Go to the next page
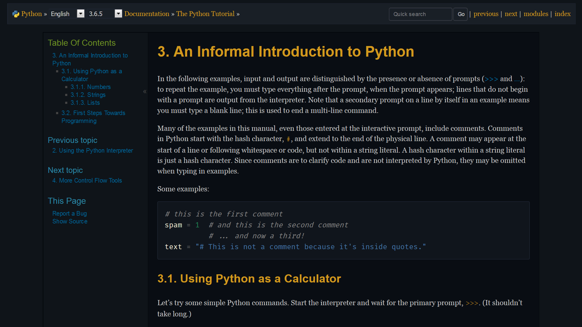This screenshot has height=327, width=582. [511, 14]
